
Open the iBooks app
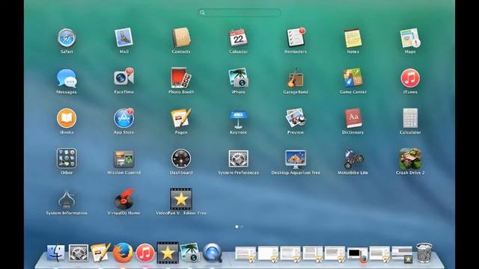click(x=67, y=118)
